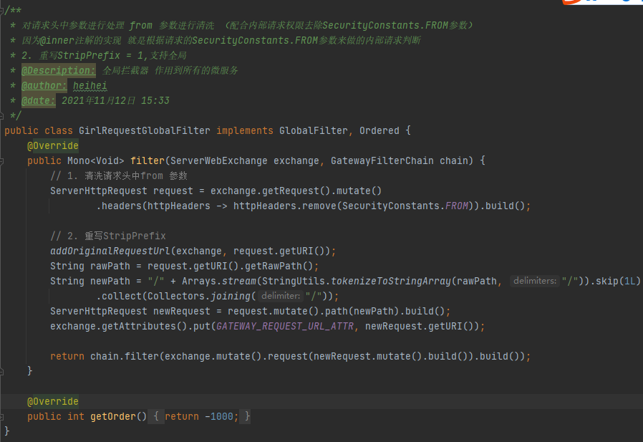Click "newPath" in the String newPath declaration
Screen dimensions: 643x442
(110, 281)
